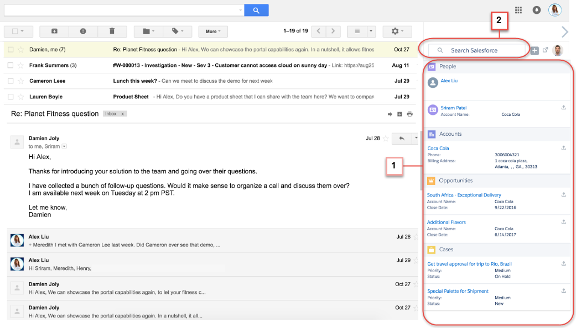Click the Search Salesforce field
The image size is (576, 328).
point(477,50)
